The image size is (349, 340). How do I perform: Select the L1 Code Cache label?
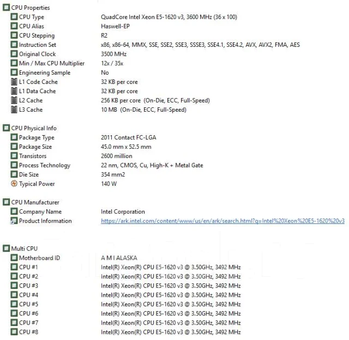click(x=38, y=82)
